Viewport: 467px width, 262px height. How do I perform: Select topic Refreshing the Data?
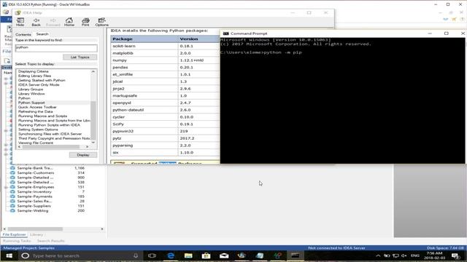tap(36, 111)
